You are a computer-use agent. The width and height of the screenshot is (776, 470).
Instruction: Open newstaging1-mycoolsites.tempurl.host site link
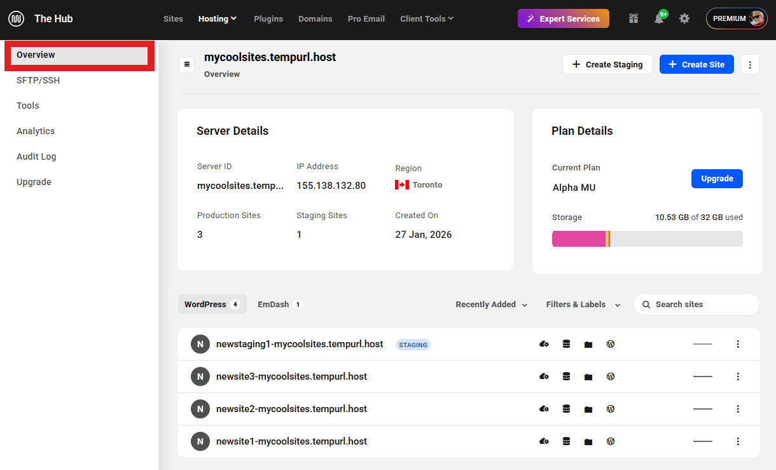300,344
